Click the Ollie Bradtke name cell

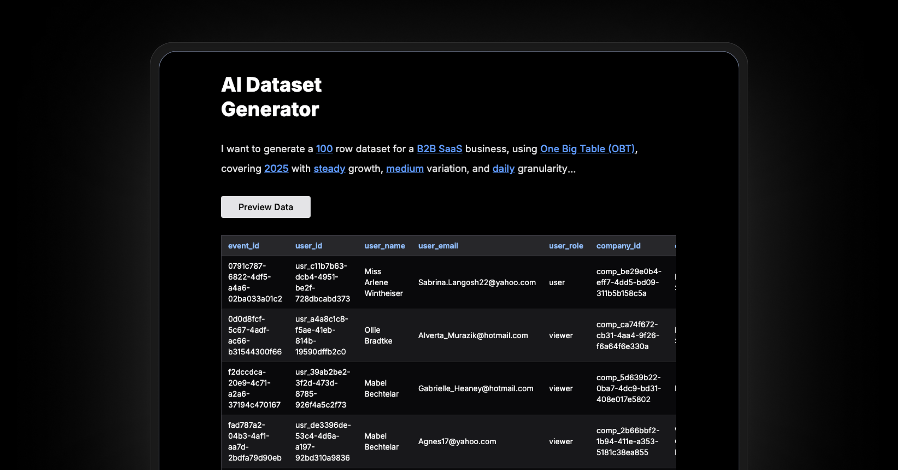[378, 335]
